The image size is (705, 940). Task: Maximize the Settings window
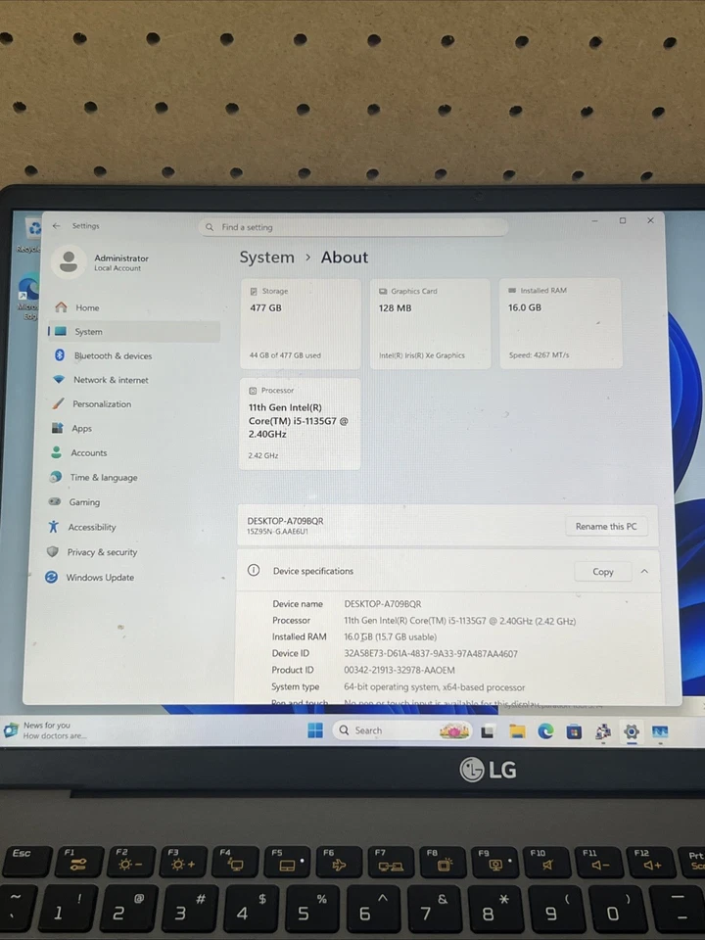(623, 220)
